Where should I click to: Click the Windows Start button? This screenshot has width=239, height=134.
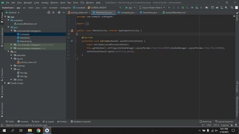(4, 130)
